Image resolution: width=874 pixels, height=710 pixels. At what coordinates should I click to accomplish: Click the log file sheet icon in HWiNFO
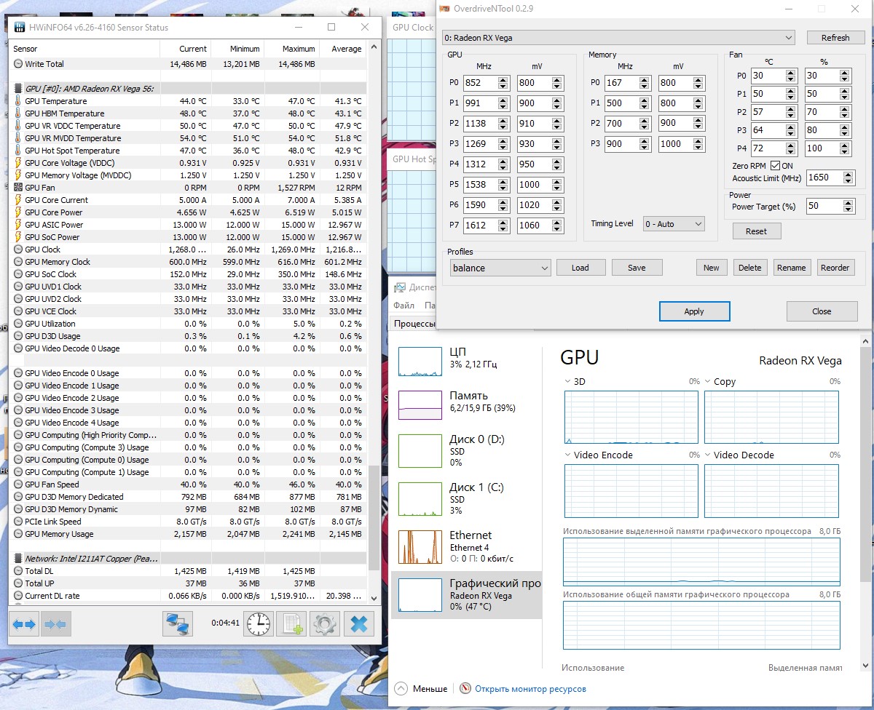coord(292,624)
